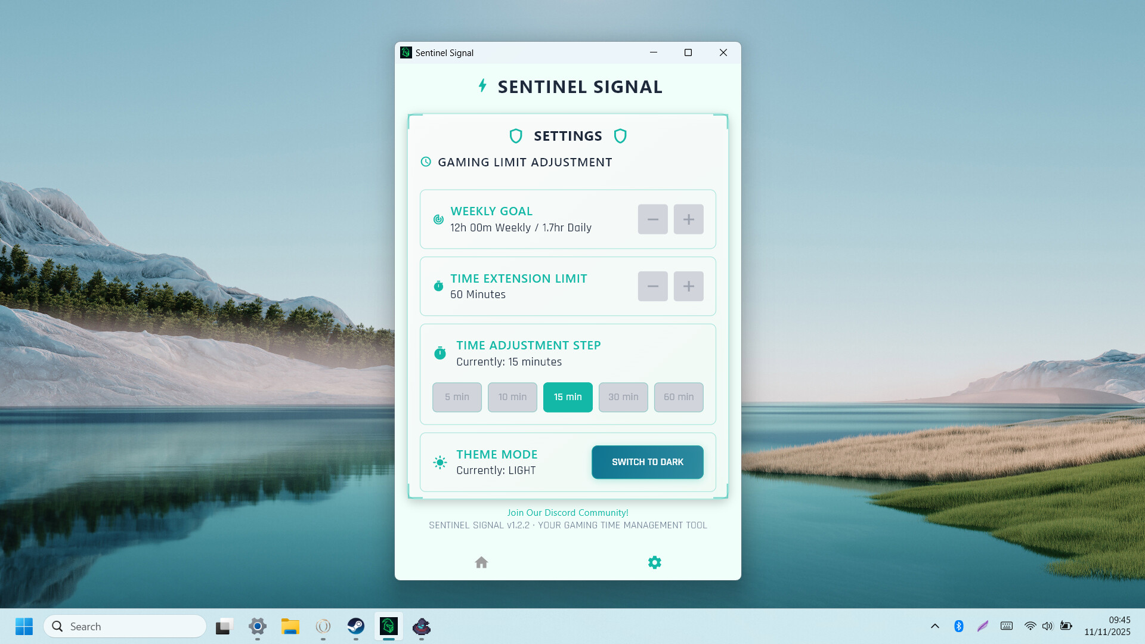1145x644 pixels.
Task: Open Steam from the taskbar
Action: coord(356,626)
